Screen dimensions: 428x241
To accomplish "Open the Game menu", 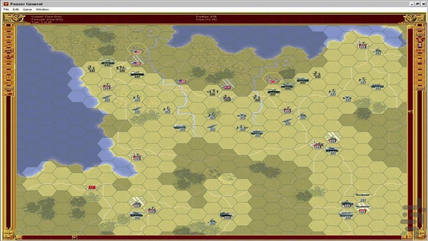I will point(27,9).
